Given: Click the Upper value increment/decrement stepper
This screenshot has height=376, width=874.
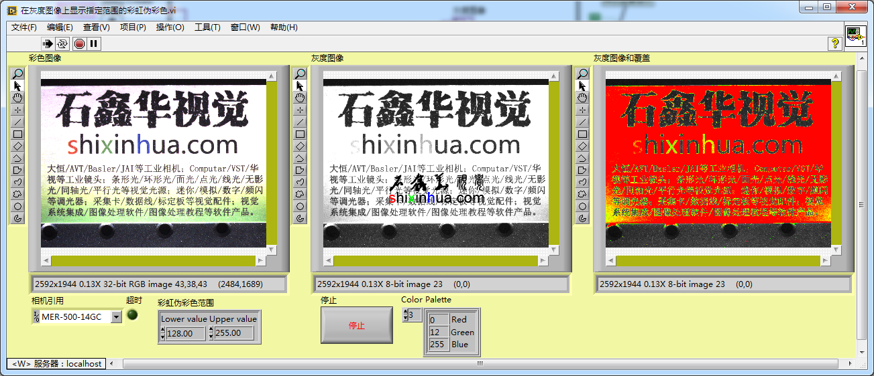Looking at the screenshot, I should [x=211, y=333].
